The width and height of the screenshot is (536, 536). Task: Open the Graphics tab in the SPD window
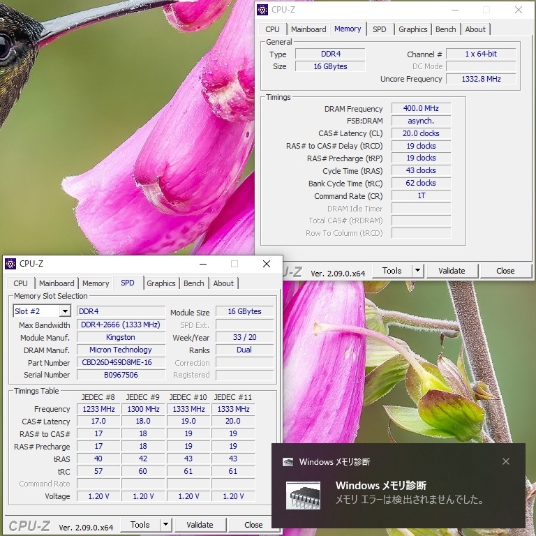[x=161, y=283]
